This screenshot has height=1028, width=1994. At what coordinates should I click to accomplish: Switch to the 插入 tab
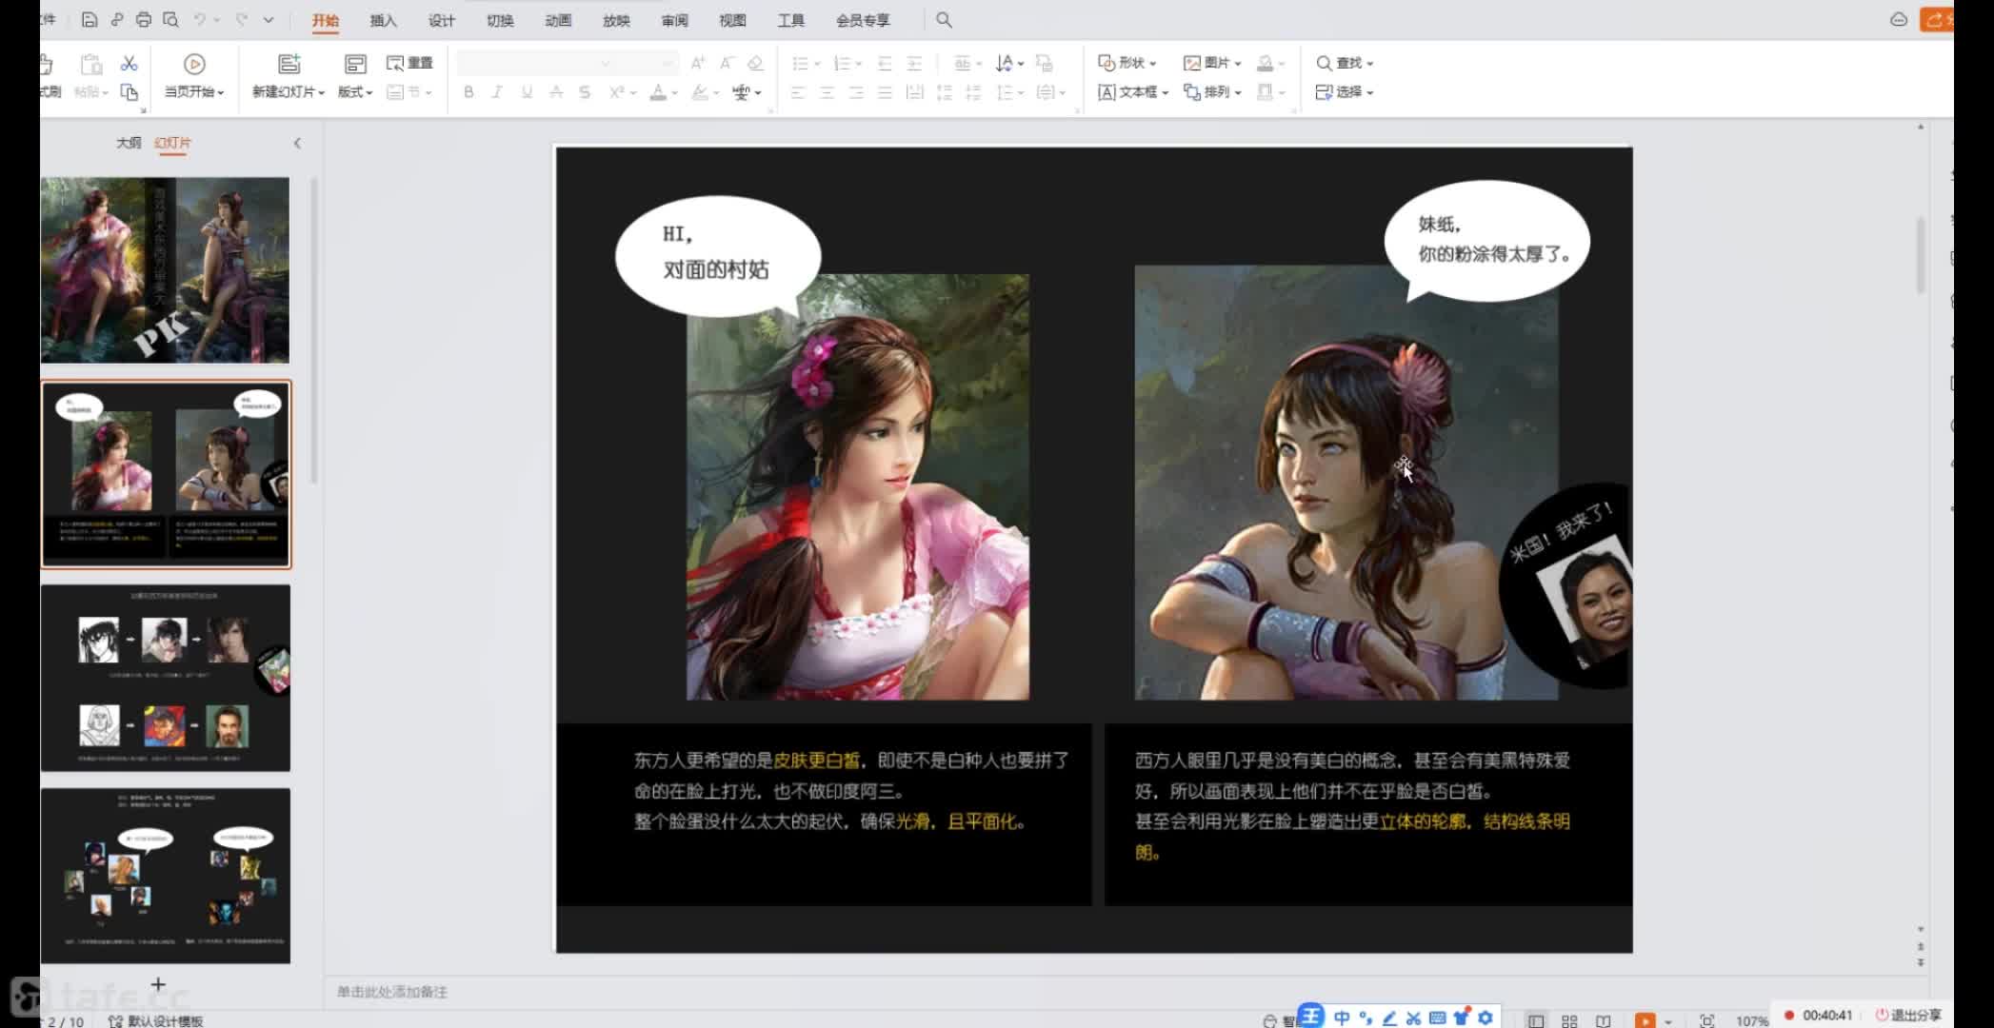[x=383, y=20]
